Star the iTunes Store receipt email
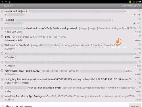142x107 pixels. (x=140, y=70)
